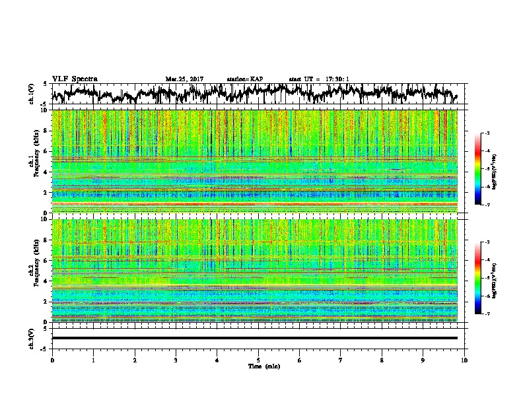Screen dimensions: 523x404
Task: Click the -3 tick on ch.2 colorbar
Action: click(487, 242)
